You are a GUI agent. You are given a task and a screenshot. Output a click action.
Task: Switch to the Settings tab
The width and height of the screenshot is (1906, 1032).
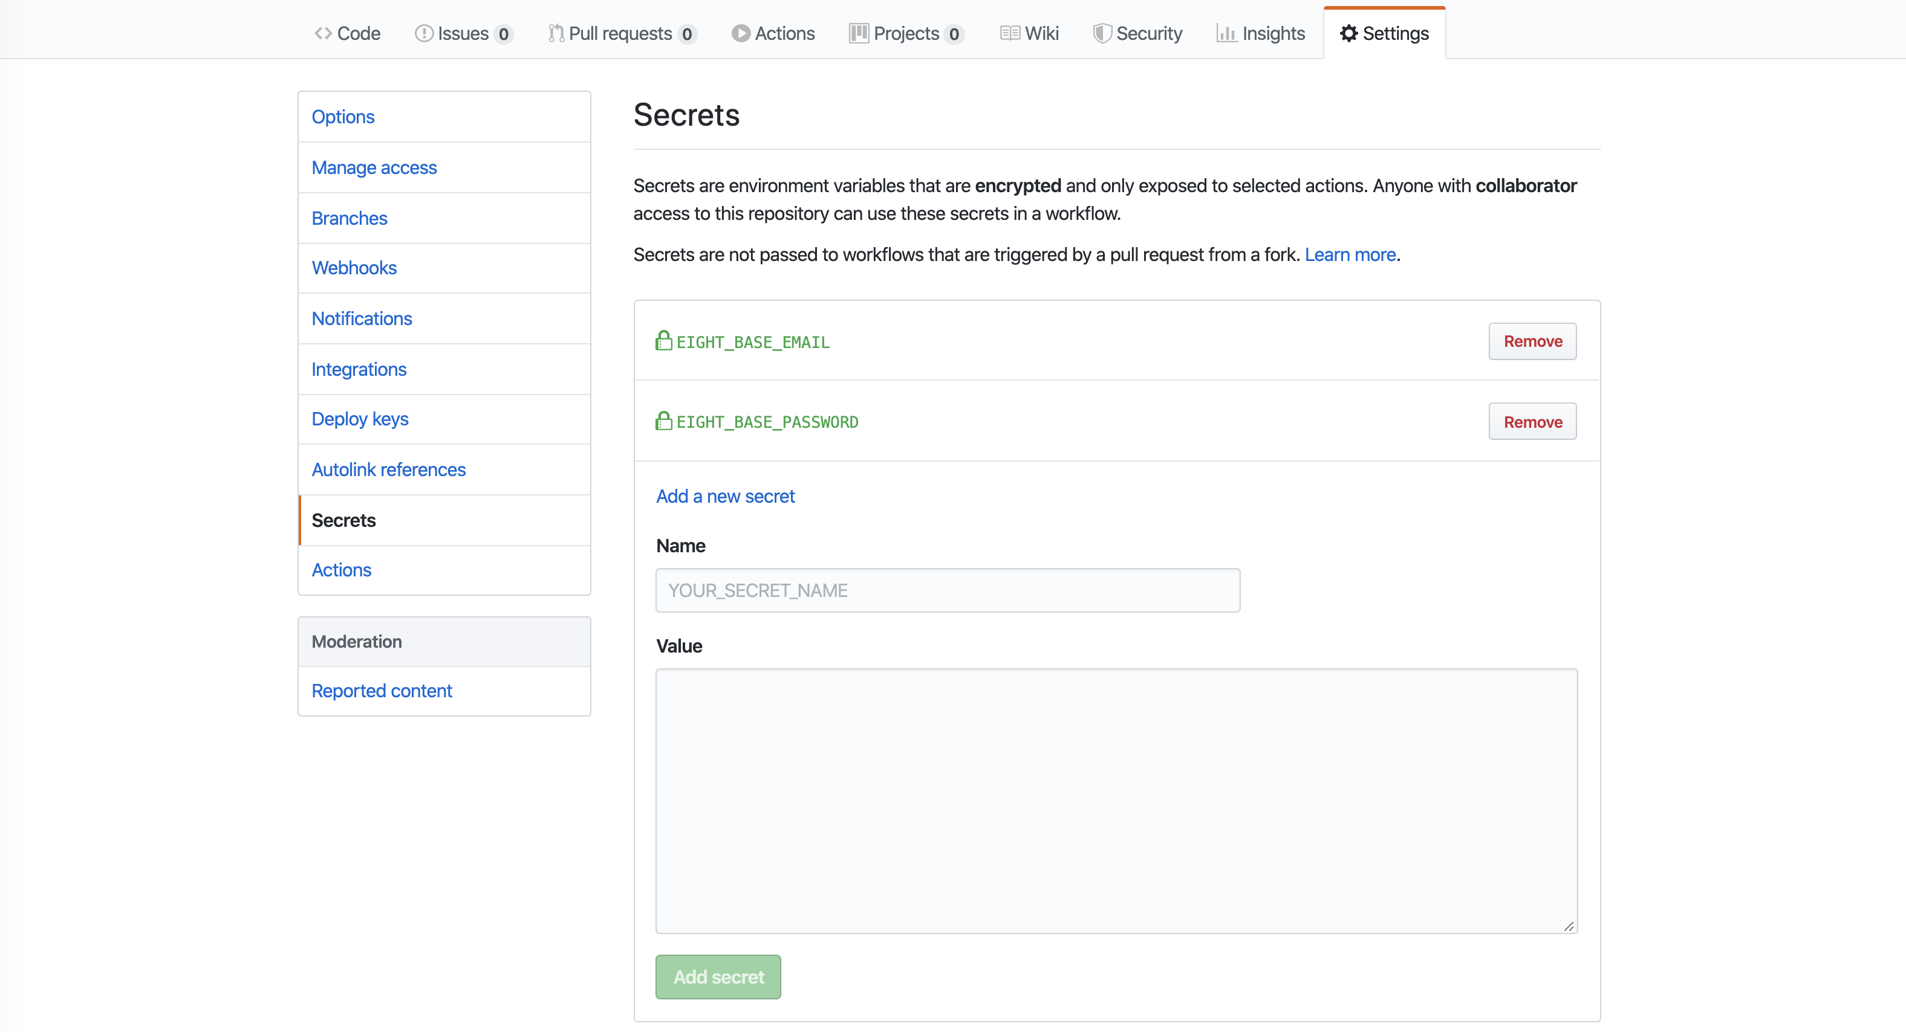click(1384, 33)
